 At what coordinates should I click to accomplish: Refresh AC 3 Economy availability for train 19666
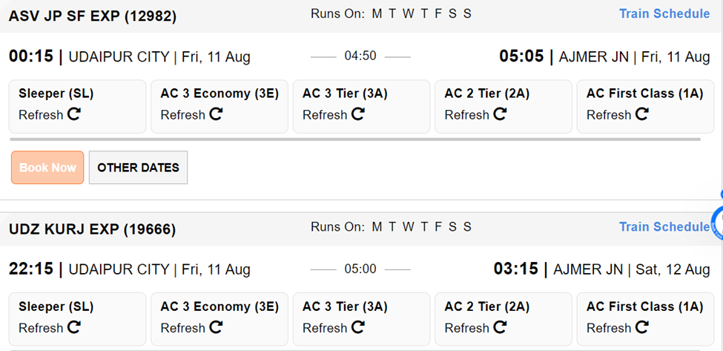pyautogui.click(x=216, y=327)
